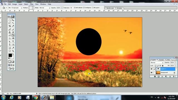Toggle lock image pixels brush icon
This screenshot has height=100, width=178.
pyautogui.click(x=158, y=66)
